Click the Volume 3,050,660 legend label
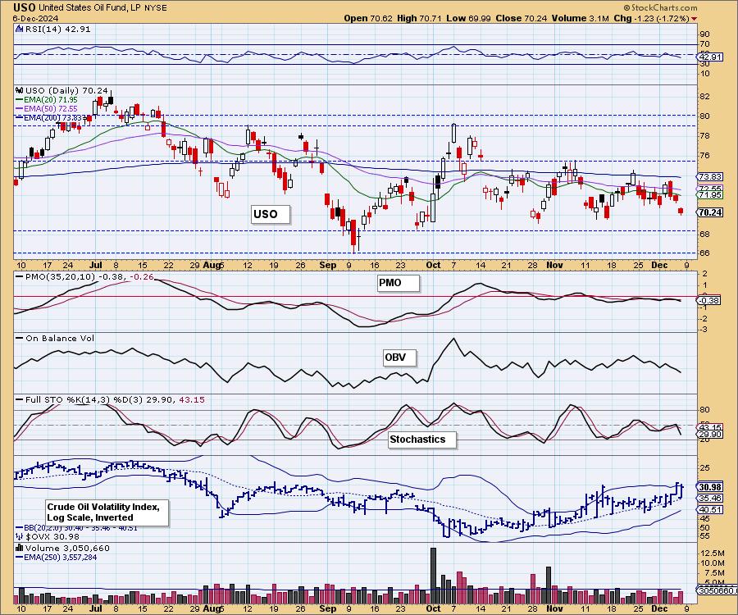The image size is (738, 615). 67,549
